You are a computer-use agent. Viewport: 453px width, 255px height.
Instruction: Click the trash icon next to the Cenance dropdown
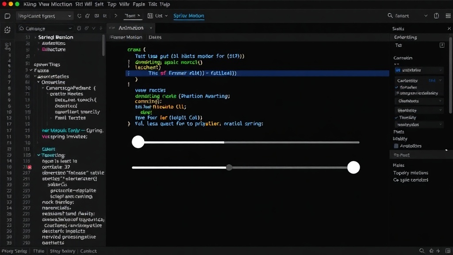tap(79, 28)
